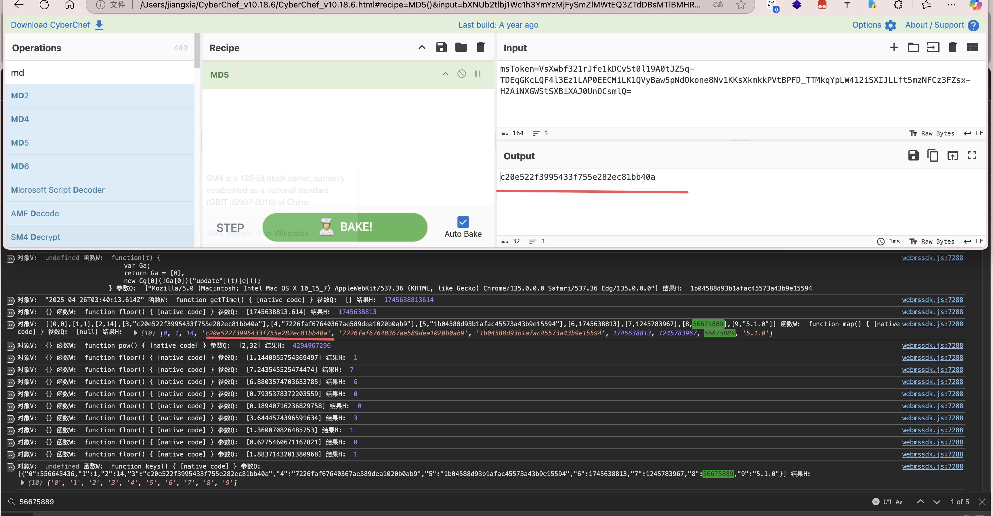
Task: Open the Copilot icon in browser toolbar
Action: tap(975, 5)
